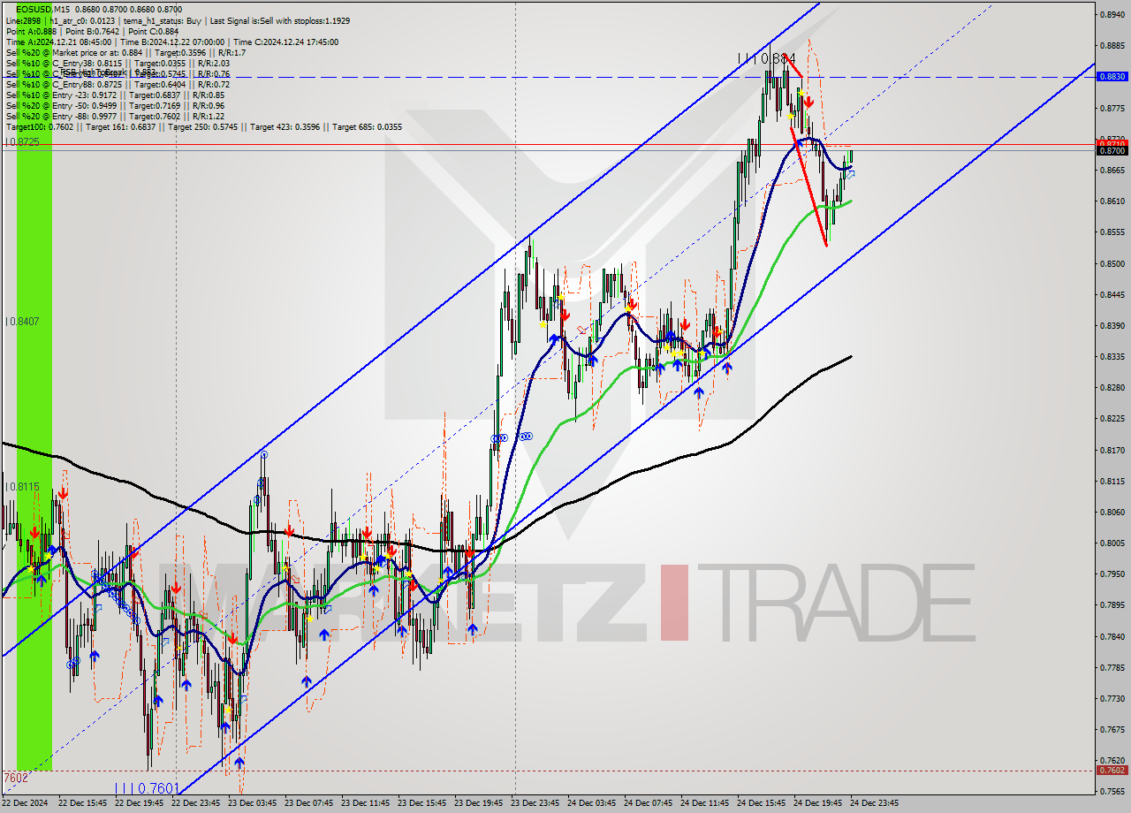
Task: Click the 'Time A:2024.12.21 08:45:00' text
Action: coord(58,42)
